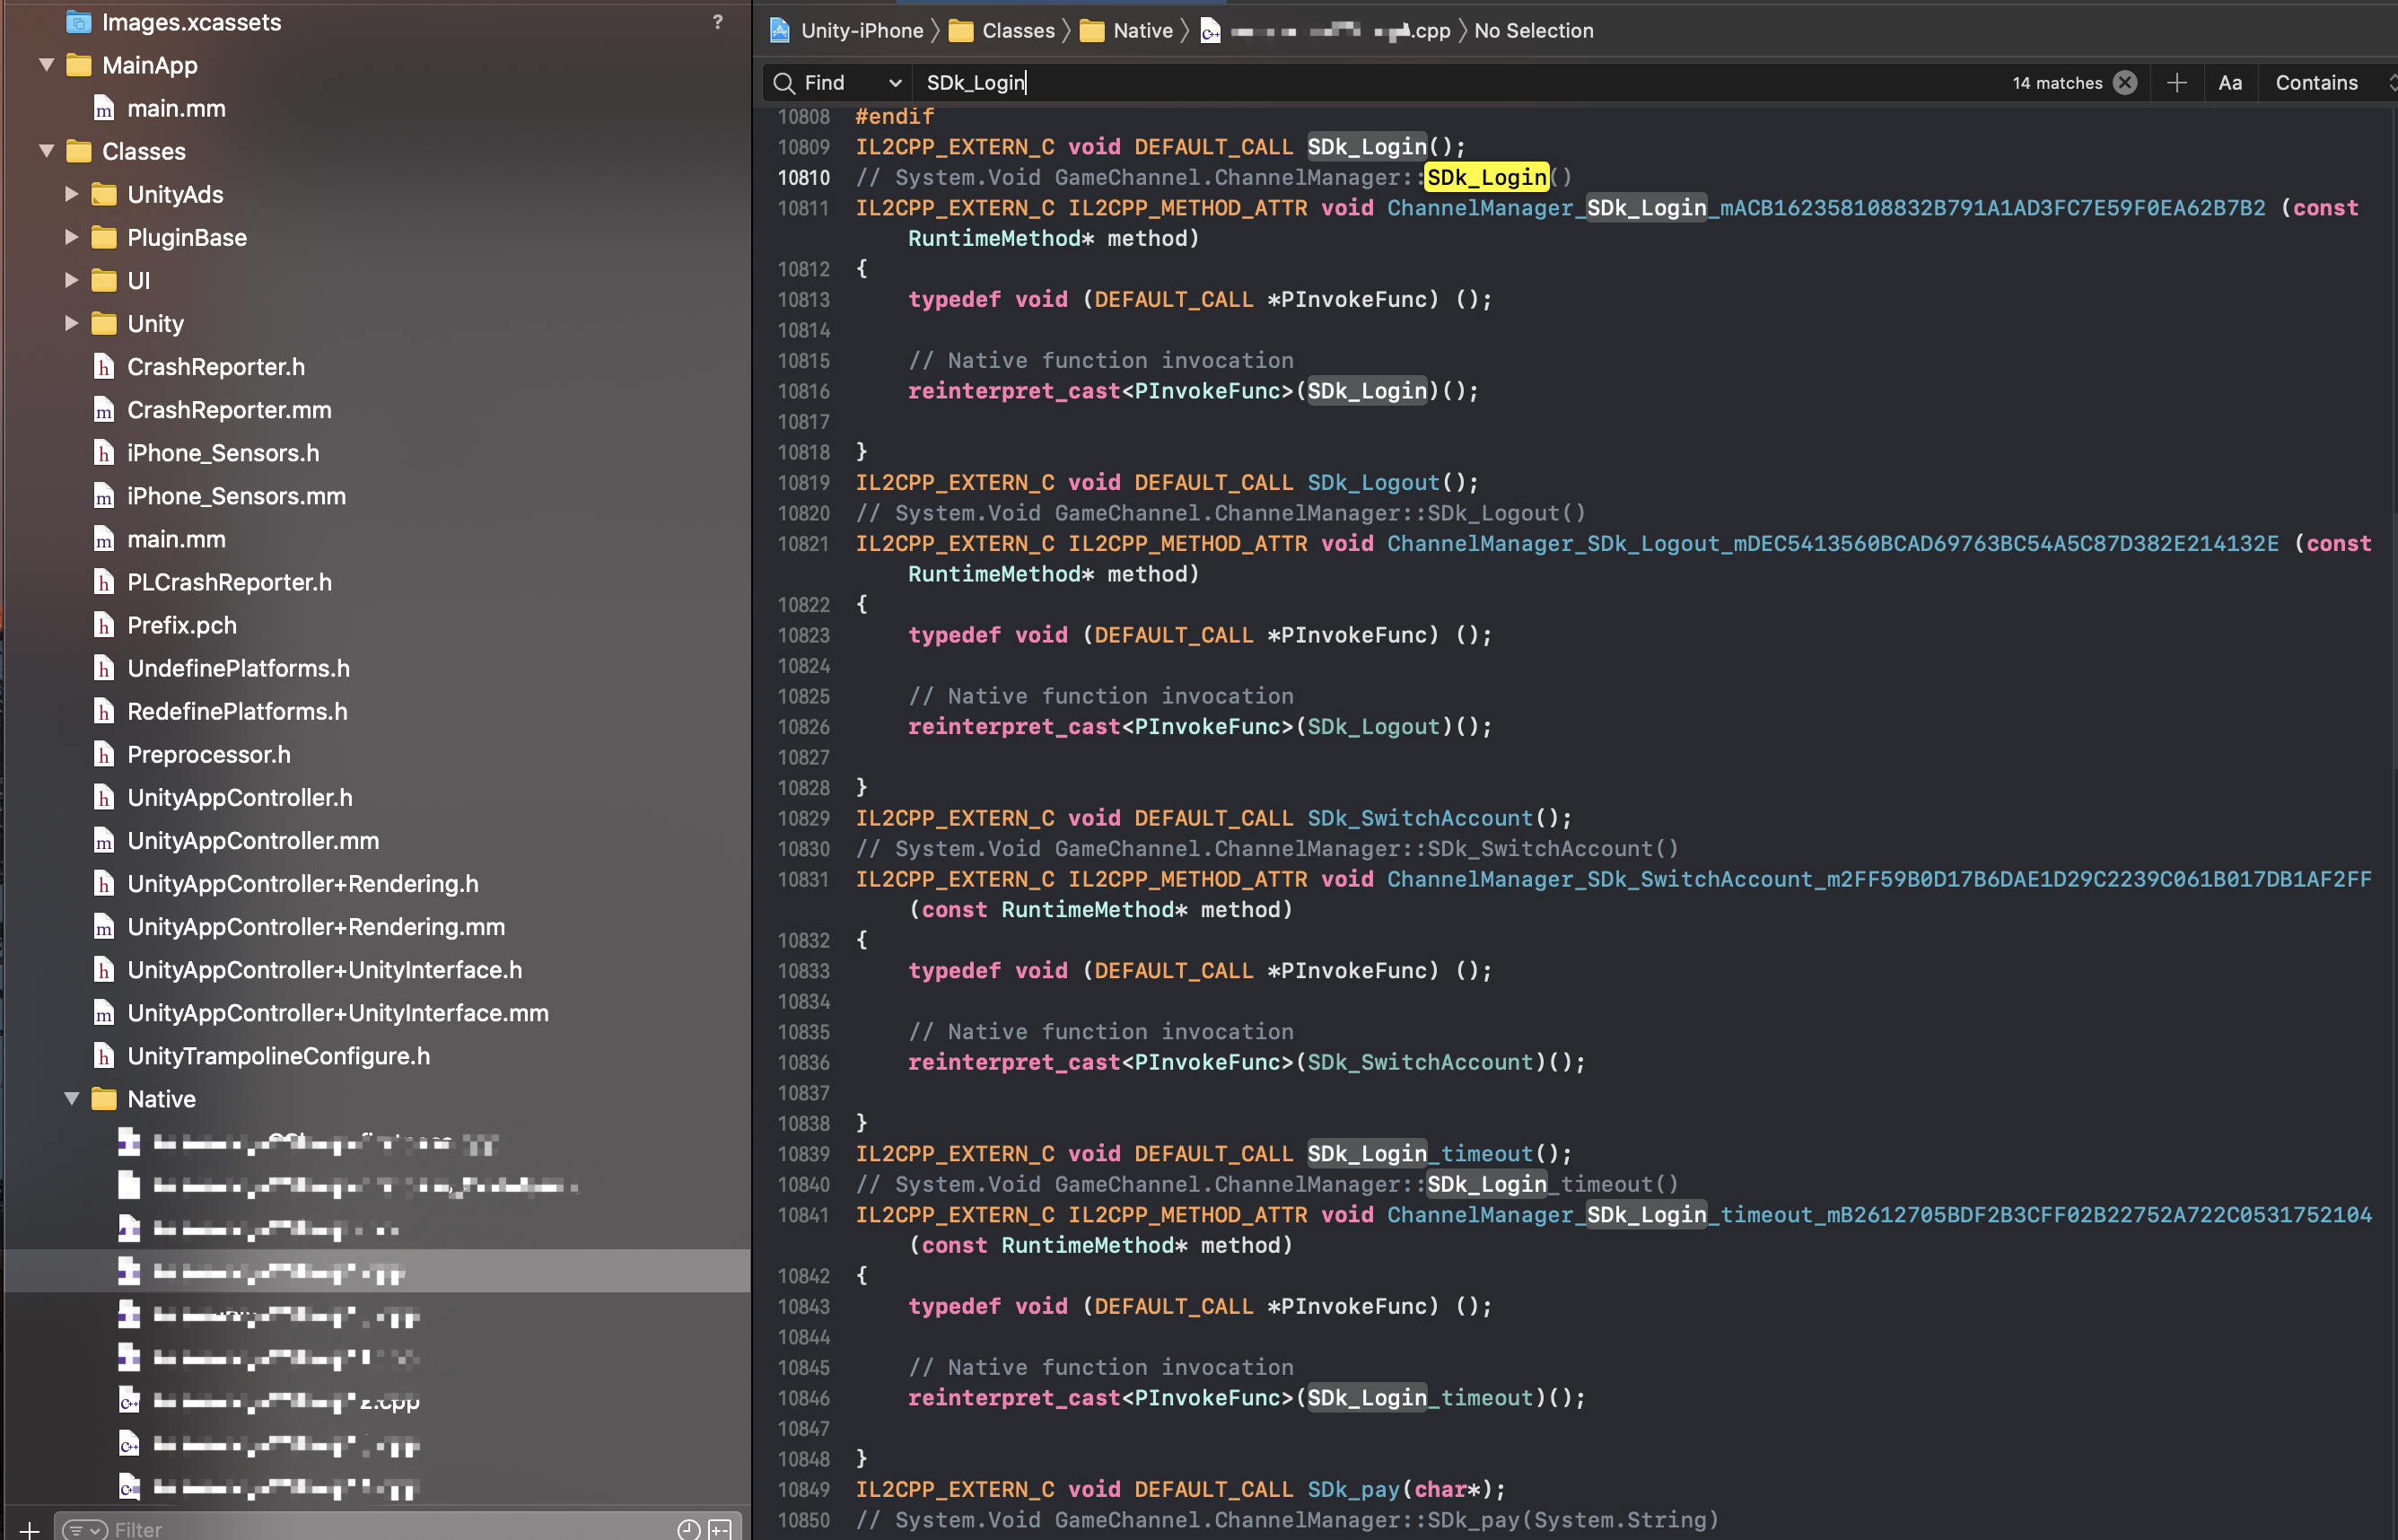Image resolution: width=2398 pixels, height=1540 pixels.
Task: Expand the Unity folder triangle
Action: click(x=71, y=323)
